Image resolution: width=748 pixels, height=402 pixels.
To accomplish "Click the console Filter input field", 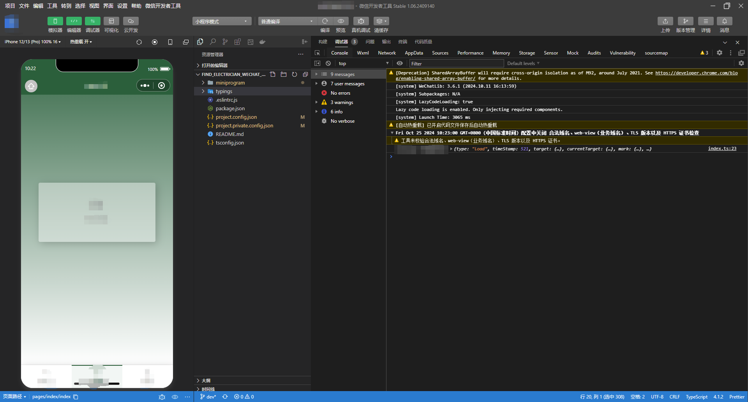I will point(457,63).
